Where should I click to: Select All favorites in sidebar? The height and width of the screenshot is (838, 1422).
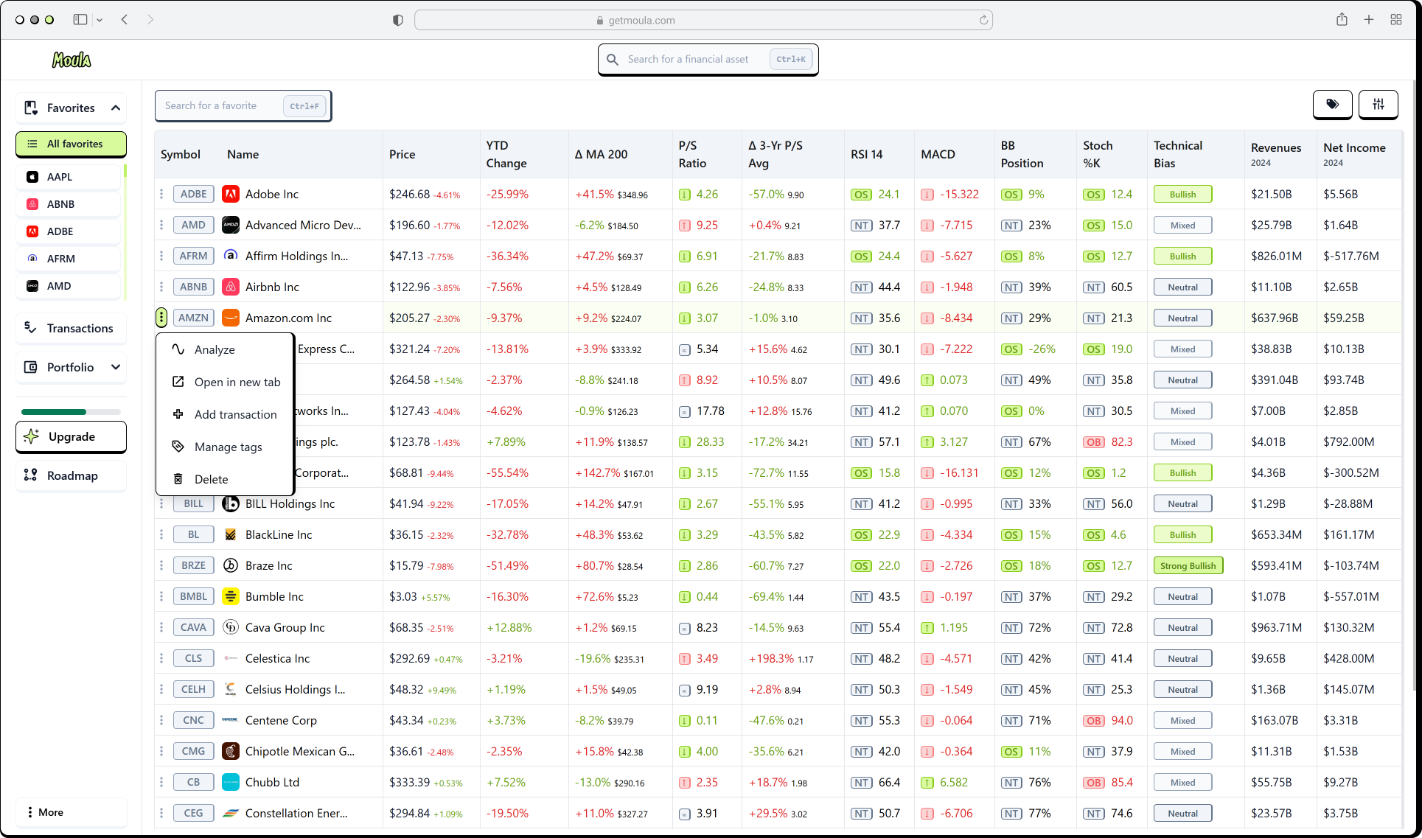(x=71, y=144)
